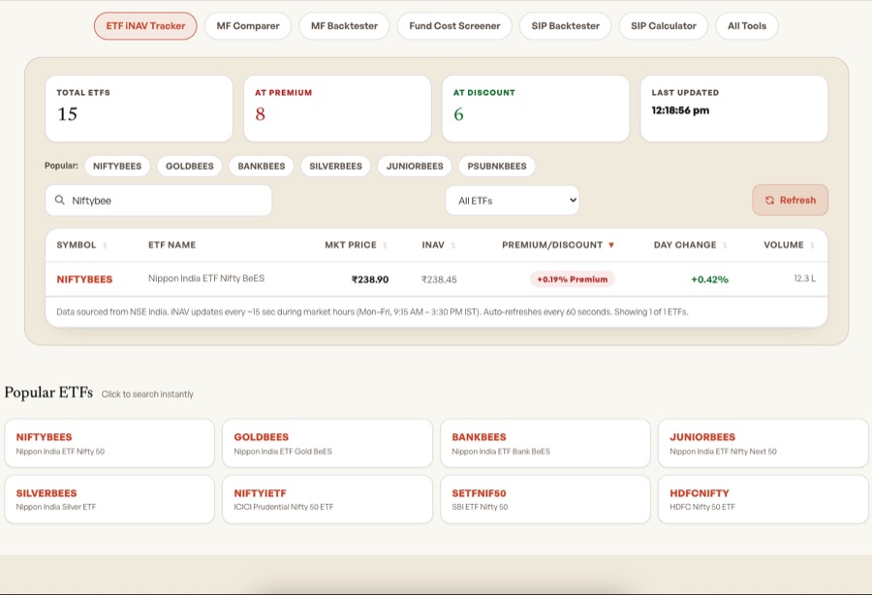
Task: Open the SIP Backtester tab
Action: (x=565, y=26)
